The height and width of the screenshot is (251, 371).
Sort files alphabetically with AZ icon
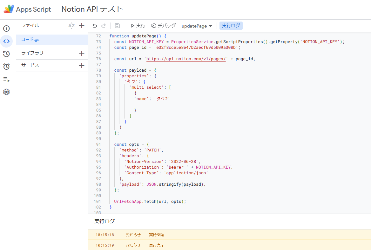71,26
